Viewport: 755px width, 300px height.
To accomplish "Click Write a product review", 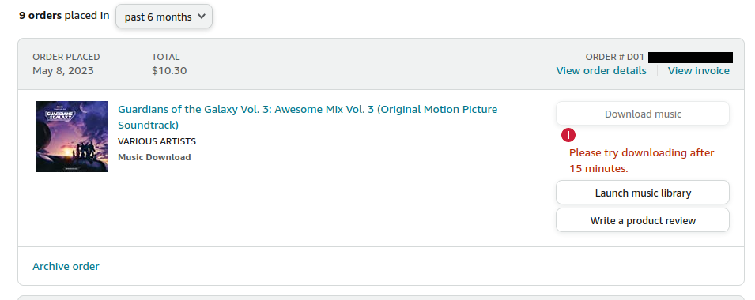I will [642, 221].
